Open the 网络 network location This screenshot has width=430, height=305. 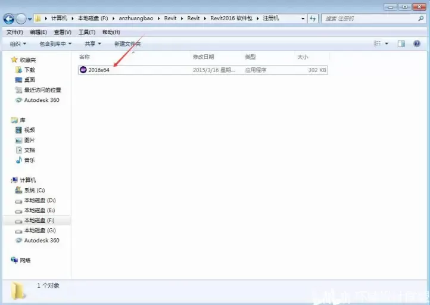point(25,260)
